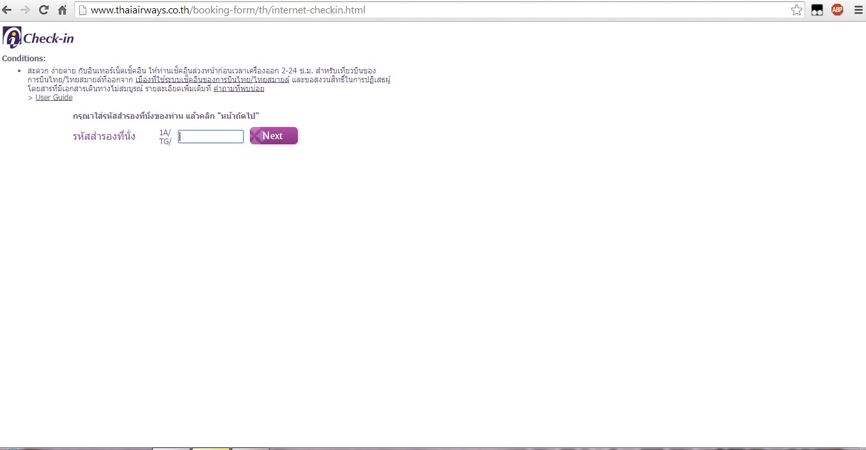
Task: Click the browser forward arrow
Action: (x=25, y=10)
